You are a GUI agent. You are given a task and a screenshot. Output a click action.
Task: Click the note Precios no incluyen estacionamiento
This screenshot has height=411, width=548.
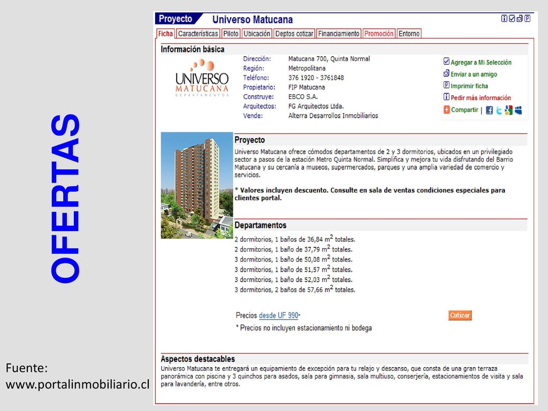tap(304, 328)
